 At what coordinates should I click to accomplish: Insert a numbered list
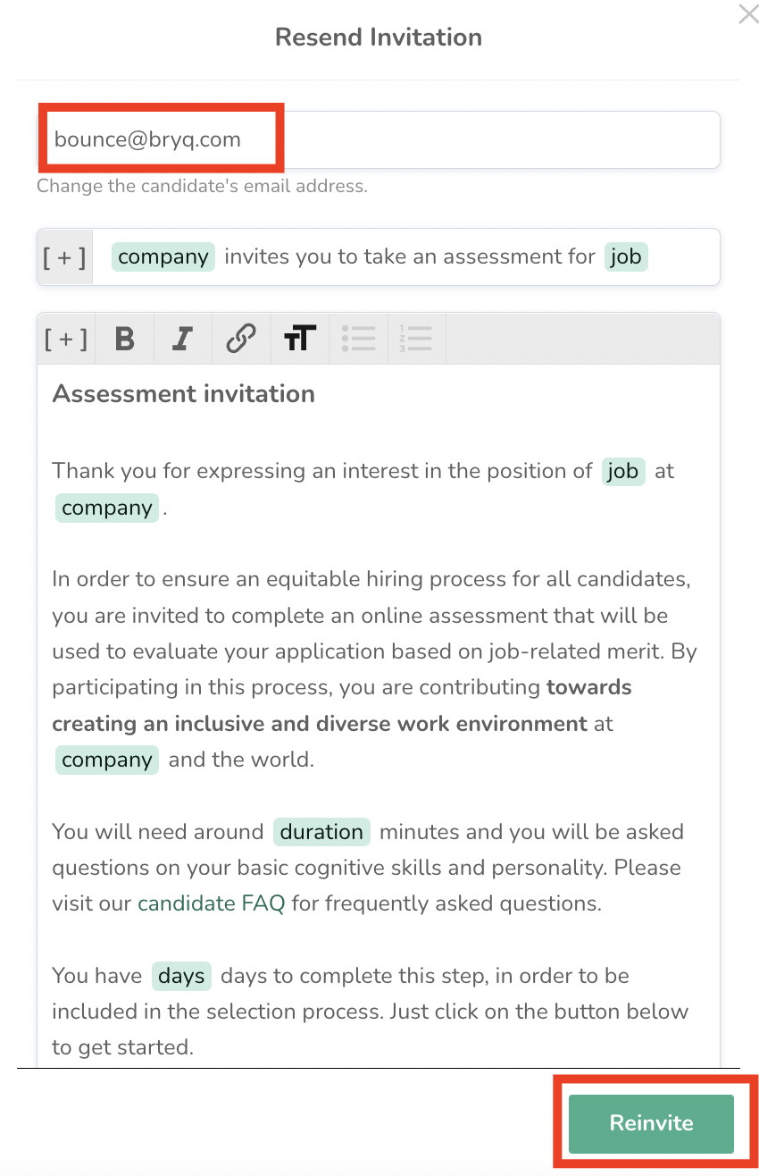416,339
